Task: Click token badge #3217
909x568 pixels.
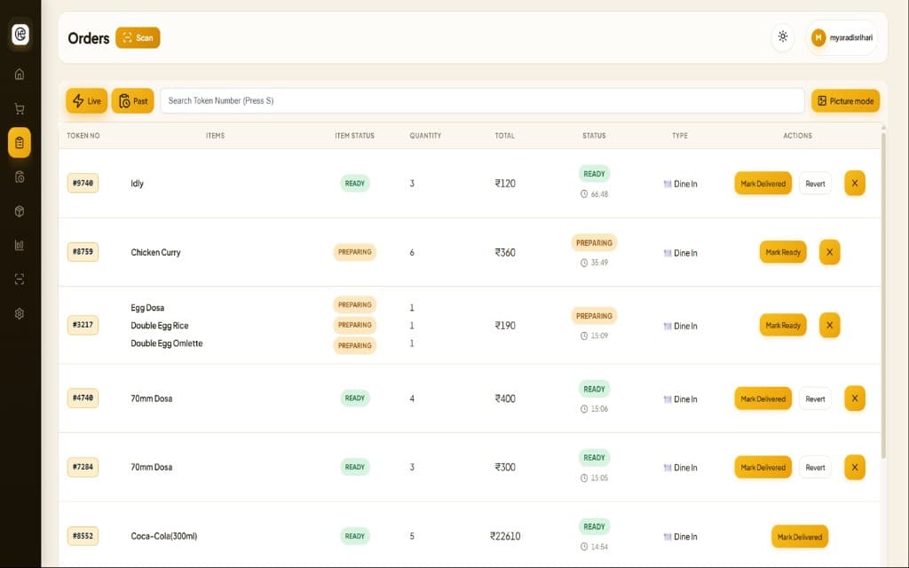Action: pos(83,325)
